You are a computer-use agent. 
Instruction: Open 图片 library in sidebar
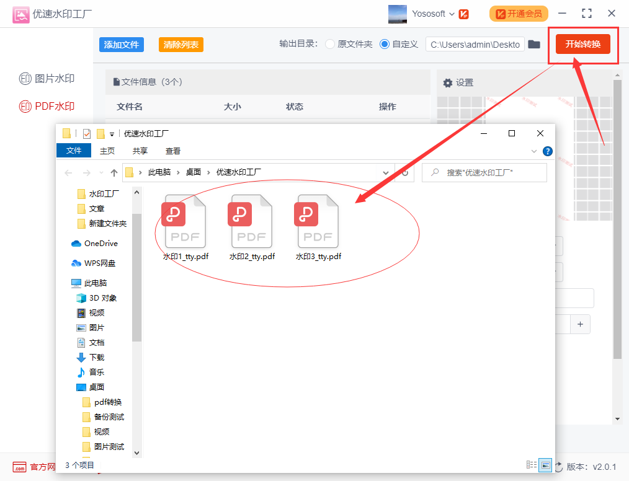91,327
